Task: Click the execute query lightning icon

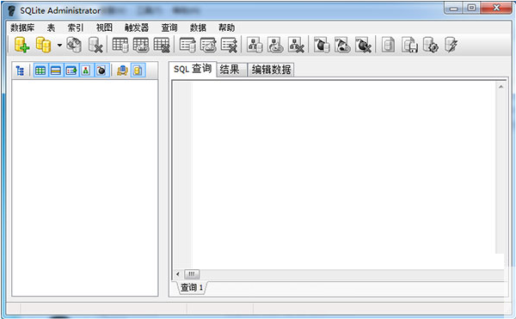Action: (x=451, y=45)
